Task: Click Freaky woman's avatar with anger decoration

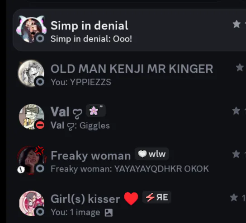Action: click(32, 160)
